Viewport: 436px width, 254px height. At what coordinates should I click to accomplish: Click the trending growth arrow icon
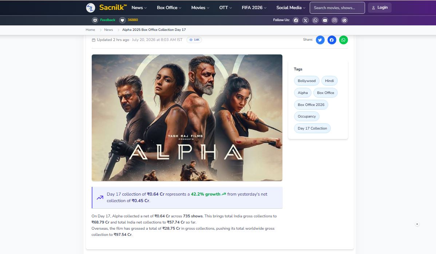pos(100,197)
